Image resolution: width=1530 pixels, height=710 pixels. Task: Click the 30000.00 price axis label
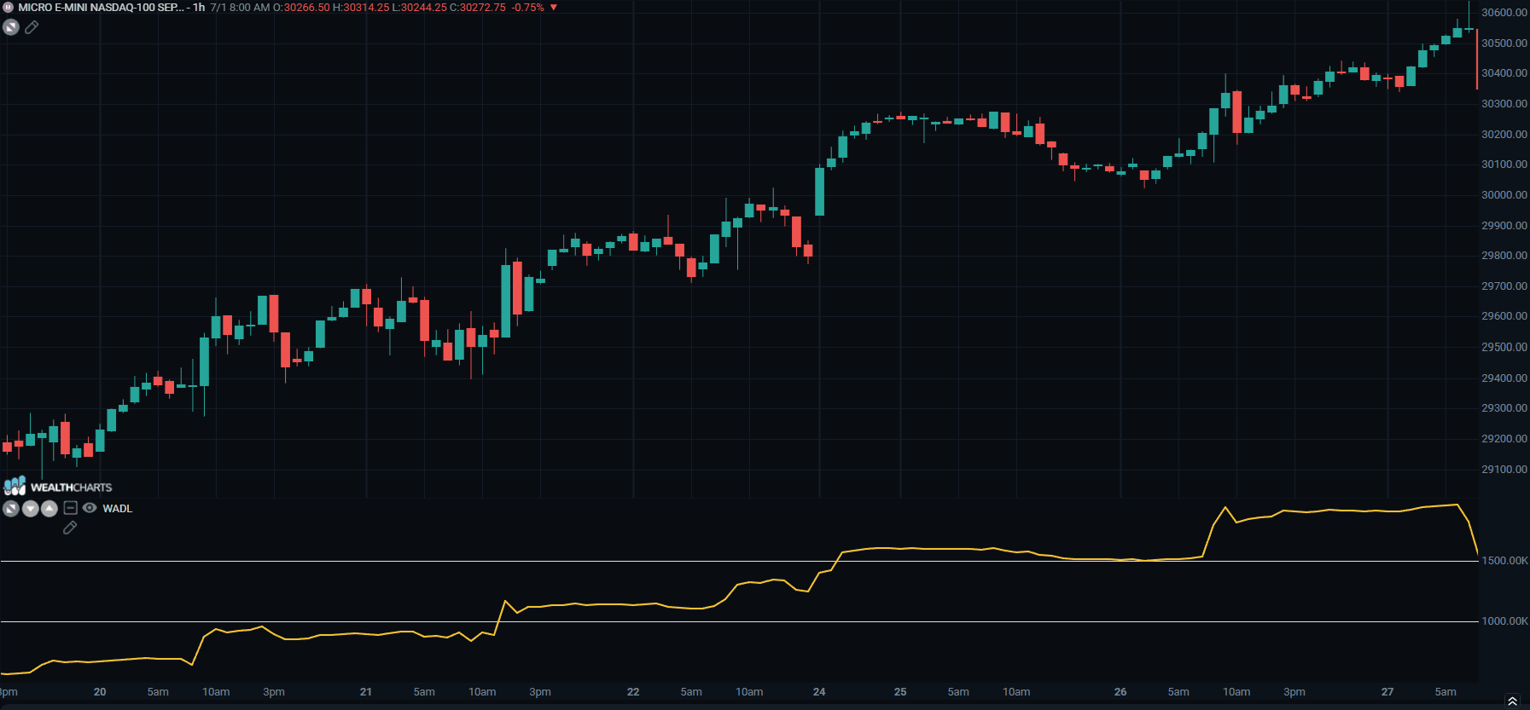click(1504, 195)
